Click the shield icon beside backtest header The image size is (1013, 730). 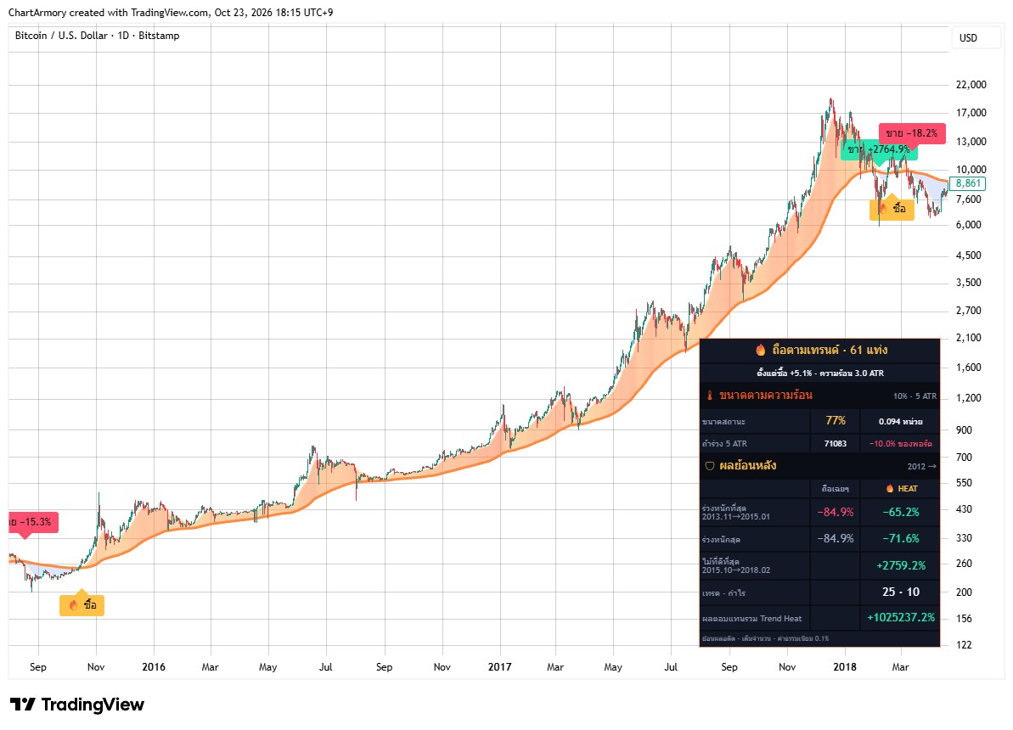point(709,466)
